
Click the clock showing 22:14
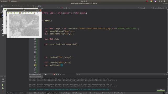click(x=84, y=1)
